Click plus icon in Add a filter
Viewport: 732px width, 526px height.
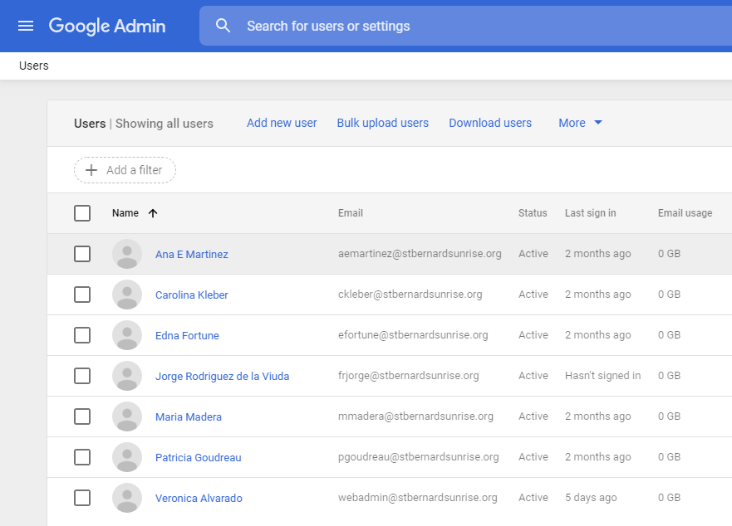click(91, 170)
